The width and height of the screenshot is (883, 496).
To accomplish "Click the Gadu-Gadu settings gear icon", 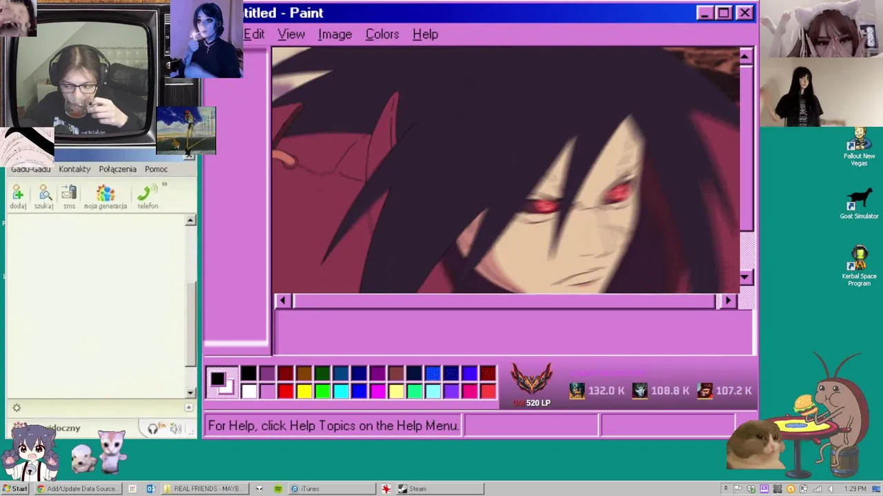I will 17,408.
